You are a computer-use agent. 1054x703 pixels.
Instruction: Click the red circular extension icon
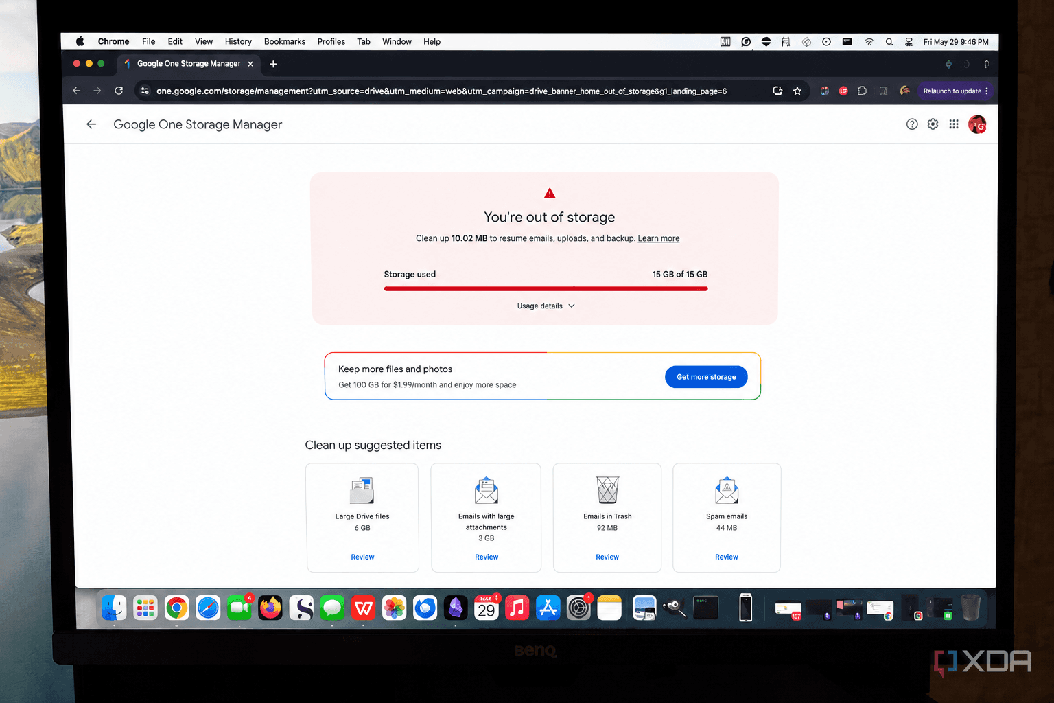(843, 91)
